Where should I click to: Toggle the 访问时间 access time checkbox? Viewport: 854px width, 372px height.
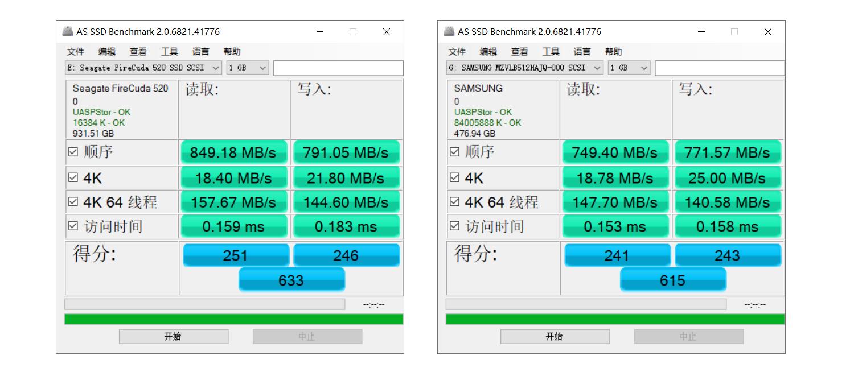click(73, 226)
